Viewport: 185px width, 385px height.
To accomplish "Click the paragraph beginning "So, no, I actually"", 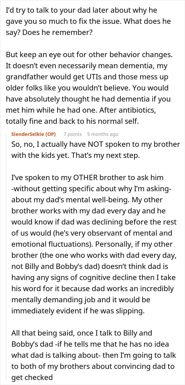I will (95, 150).
